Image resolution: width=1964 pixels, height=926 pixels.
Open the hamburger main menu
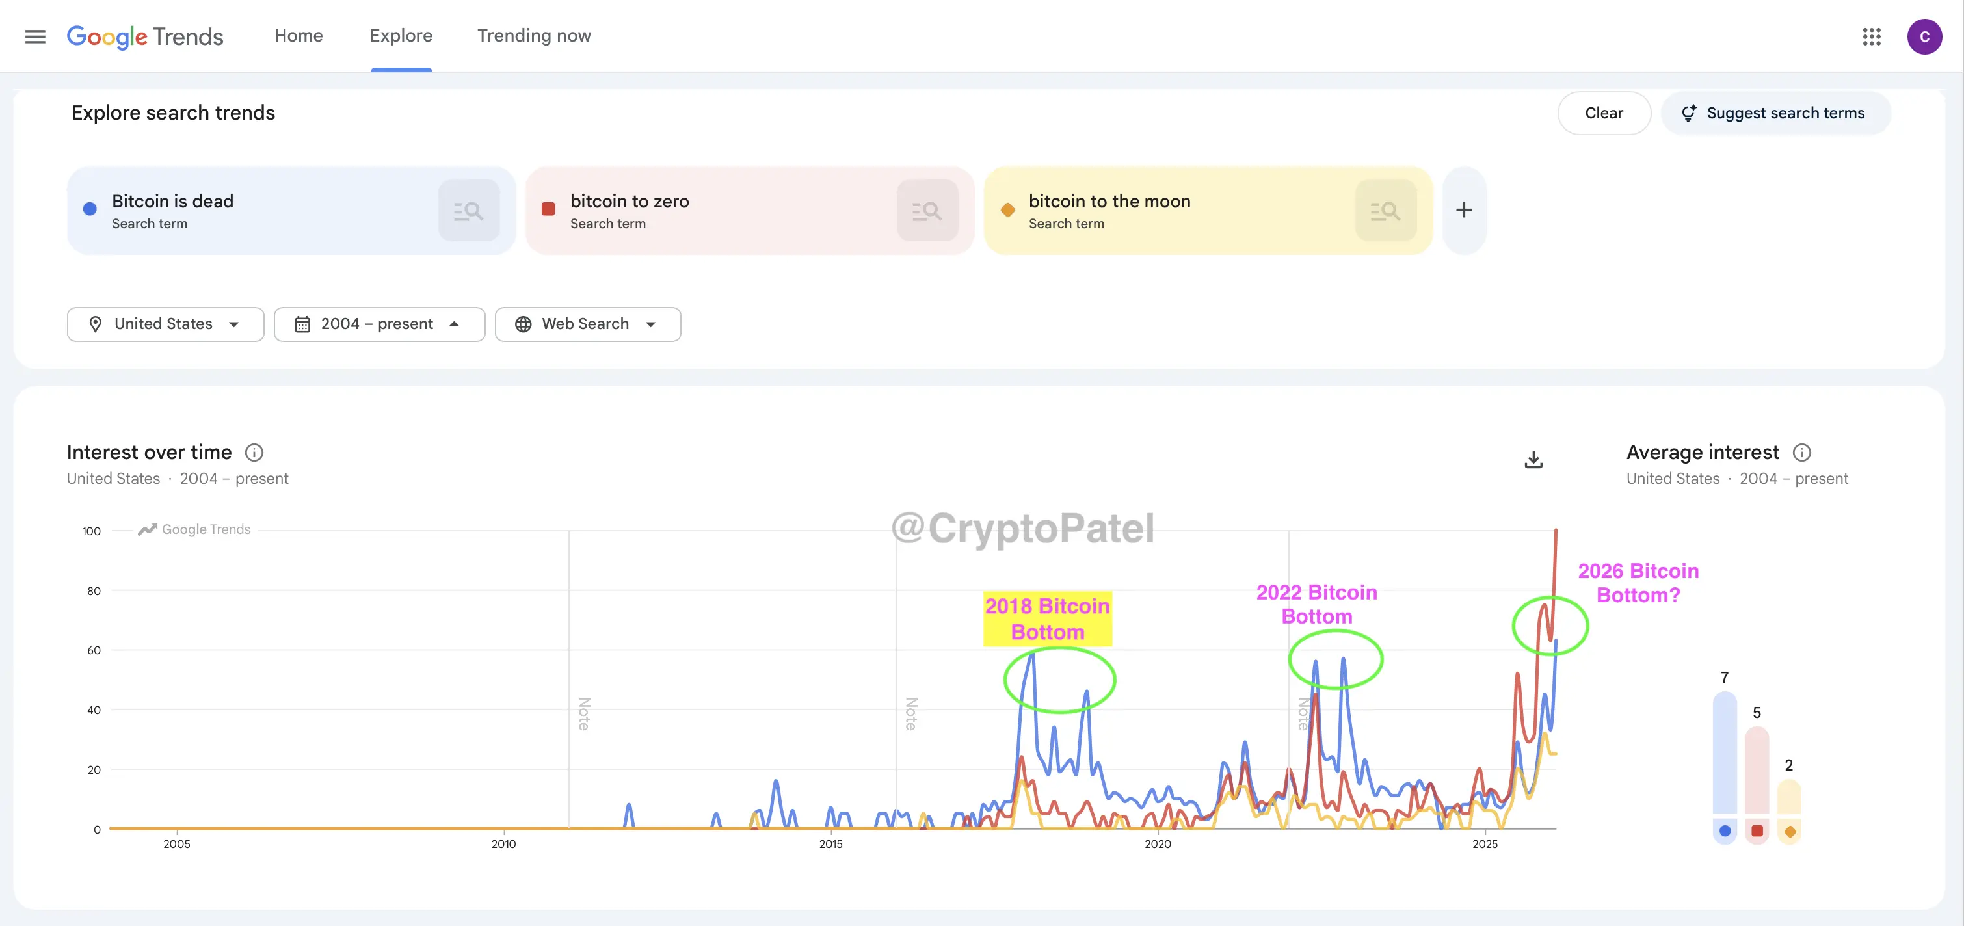click(35, 36)
